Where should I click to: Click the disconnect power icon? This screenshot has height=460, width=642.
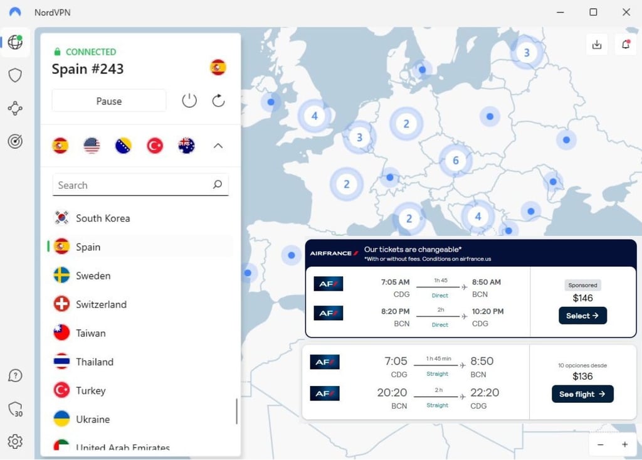click(189, 101)
